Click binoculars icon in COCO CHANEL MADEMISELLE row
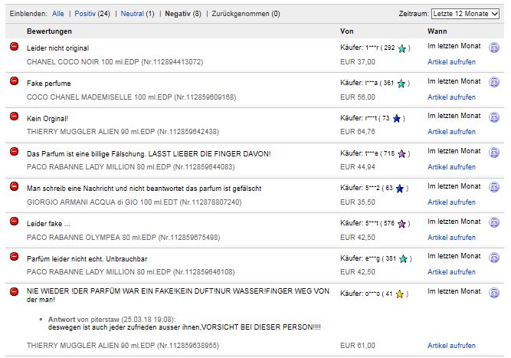Viewport: 511px width, 358px height. [494, 82]
